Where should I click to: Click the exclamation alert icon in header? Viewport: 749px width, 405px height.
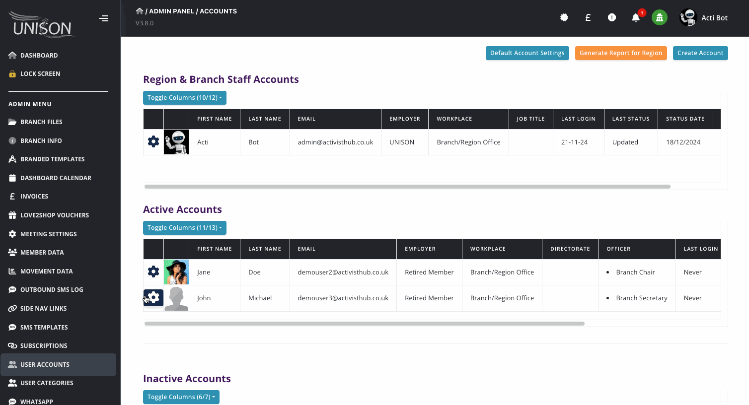click(x=611, y=18)
